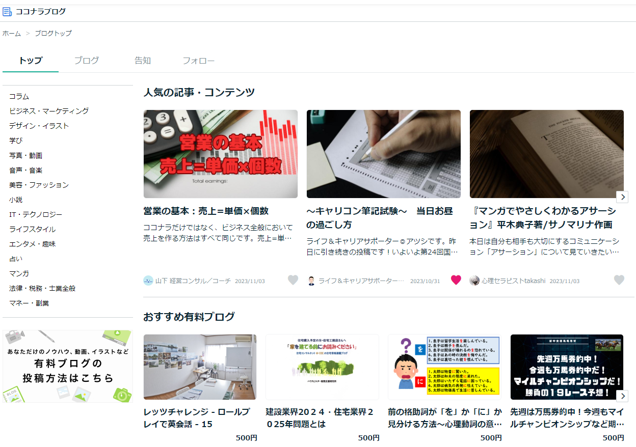This screenshot has height=447, width=636.
Task: Open ライフスタイル category
Action: (x=32, y=229)
